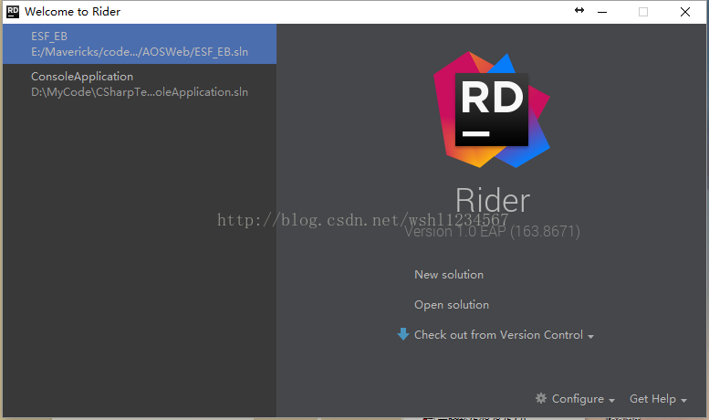Click the RD title bar icon
709x420 pixels.
[13, 12]
